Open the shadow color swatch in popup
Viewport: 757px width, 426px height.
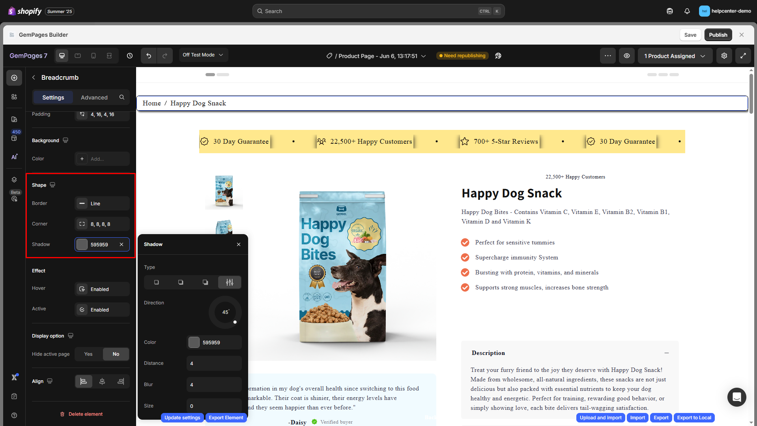click(x=194, y=342)
